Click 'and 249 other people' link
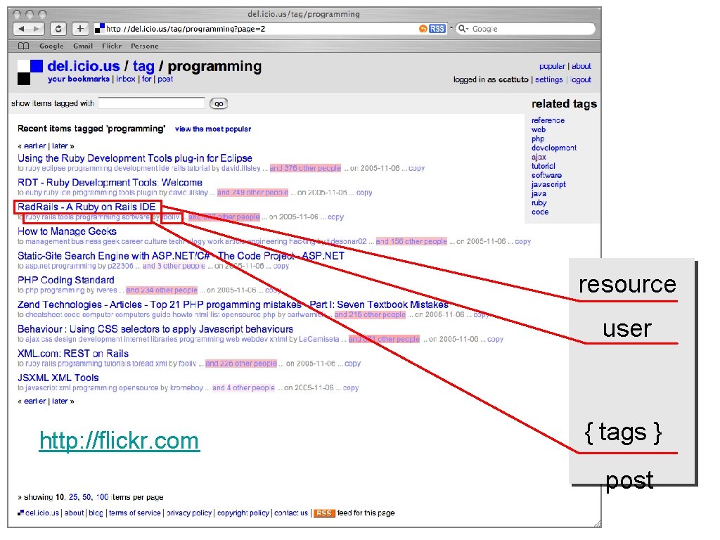This screenshot has width=720, height=540. [x=252, y=193]
